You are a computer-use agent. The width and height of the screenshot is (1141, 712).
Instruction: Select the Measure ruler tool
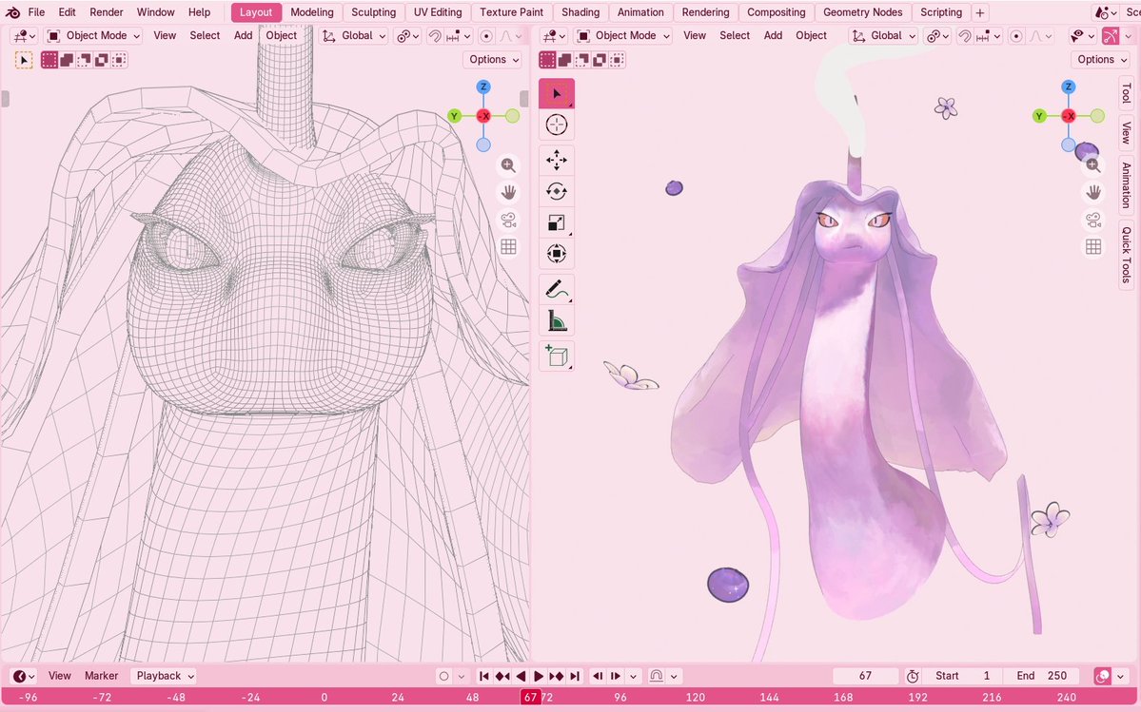(556, 320)
